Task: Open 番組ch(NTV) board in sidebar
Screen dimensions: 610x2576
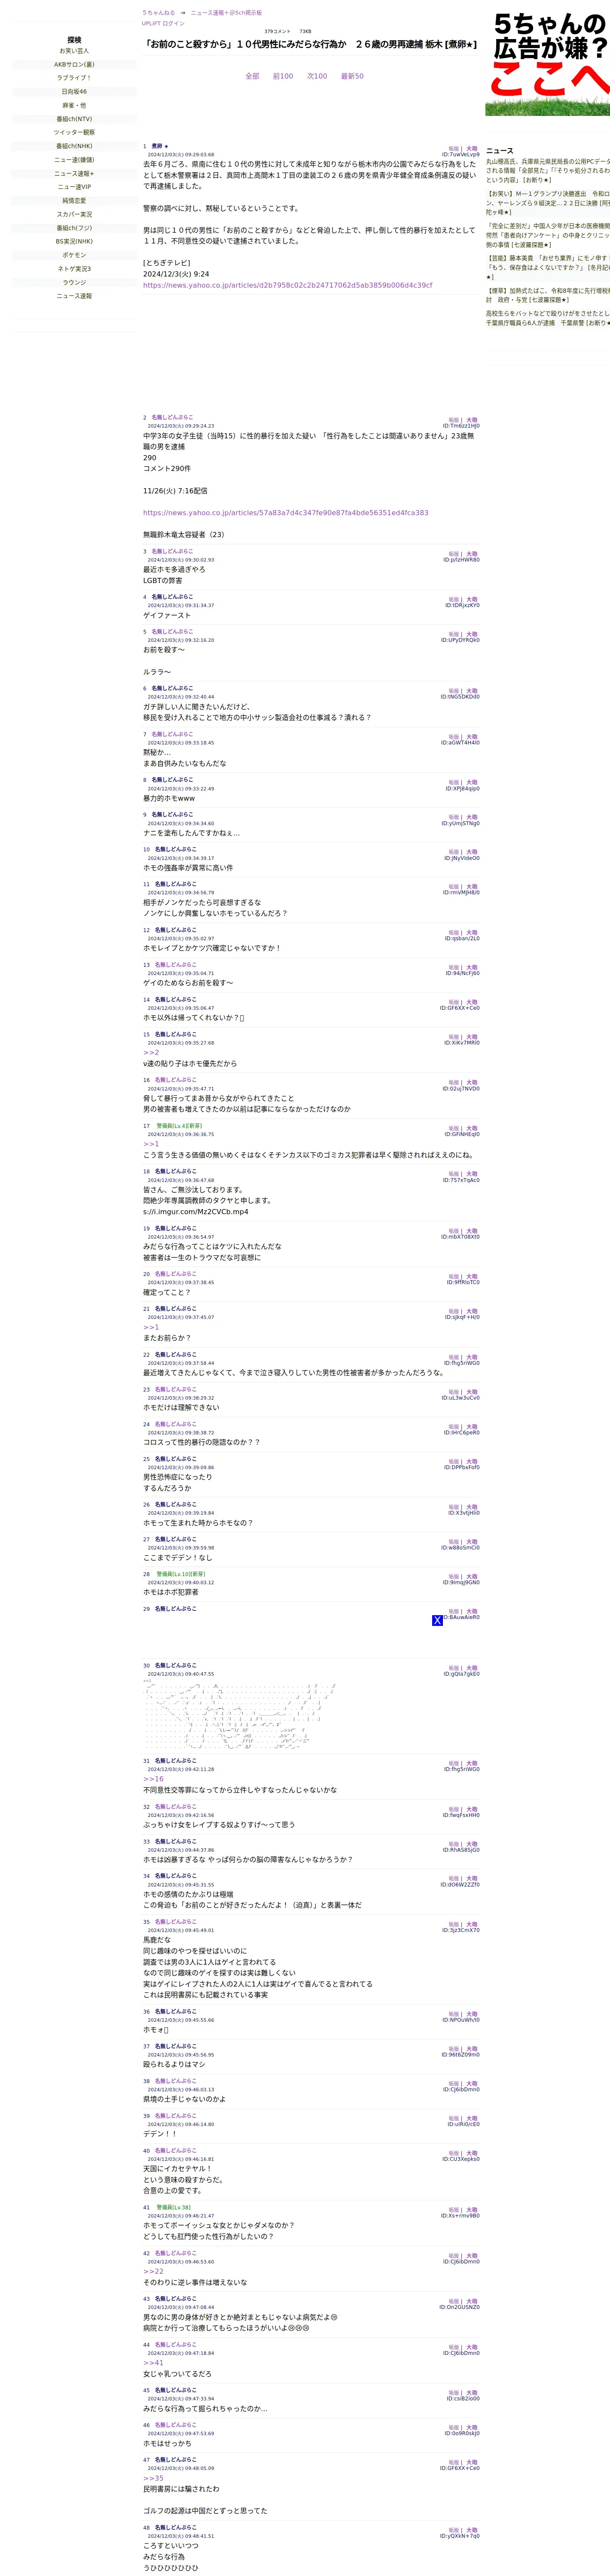Action: coord(74,119)
